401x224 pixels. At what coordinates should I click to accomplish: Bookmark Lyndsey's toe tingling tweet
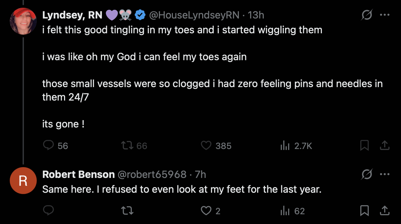click(x=364, y=146)
